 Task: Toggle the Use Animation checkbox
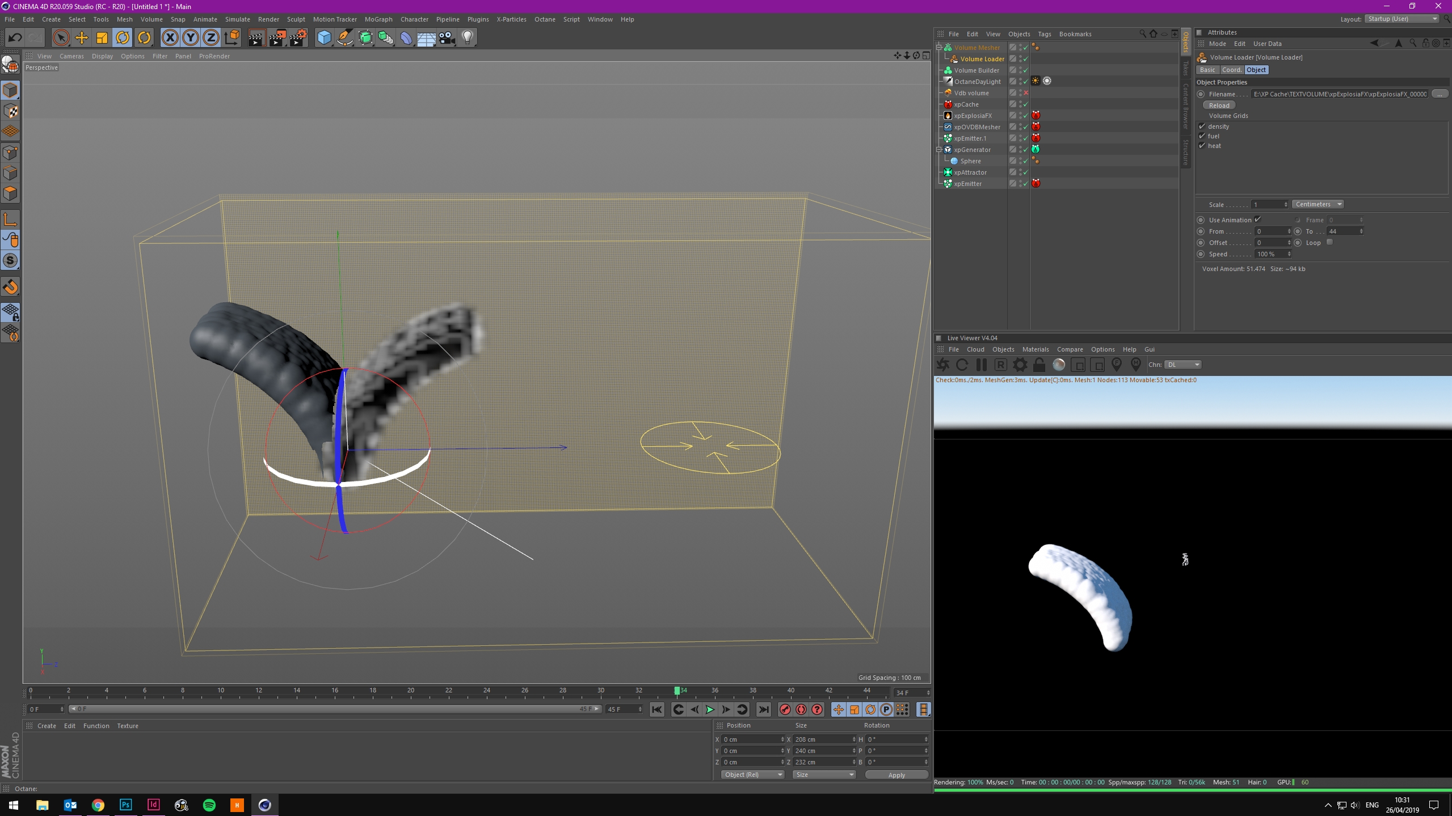pos(1257,219)
